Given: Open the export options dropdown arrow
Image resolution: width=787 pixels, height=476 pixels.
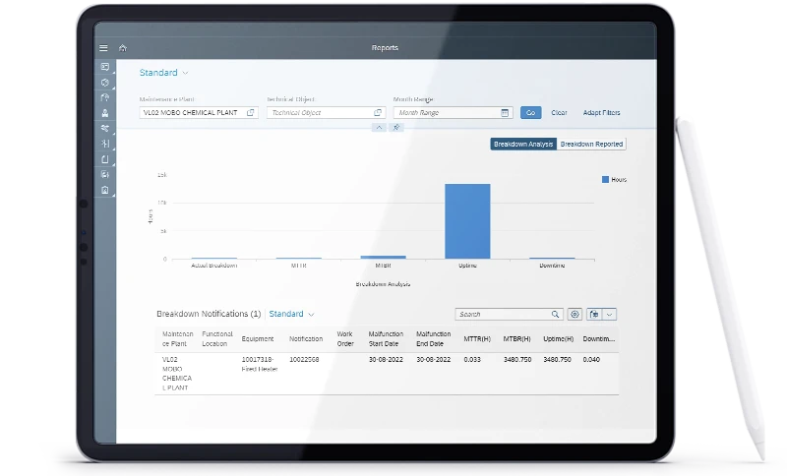Looking at the screenshot, I should click(x=610, y=314).
